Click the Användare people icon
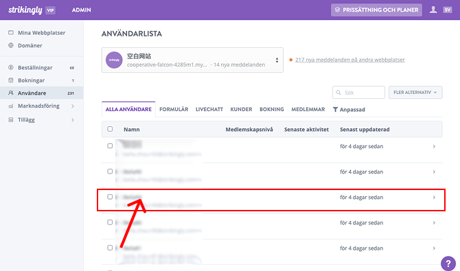The width and height of the screenshot is (460, 271). pyautogui.click(x=11, y=93)
